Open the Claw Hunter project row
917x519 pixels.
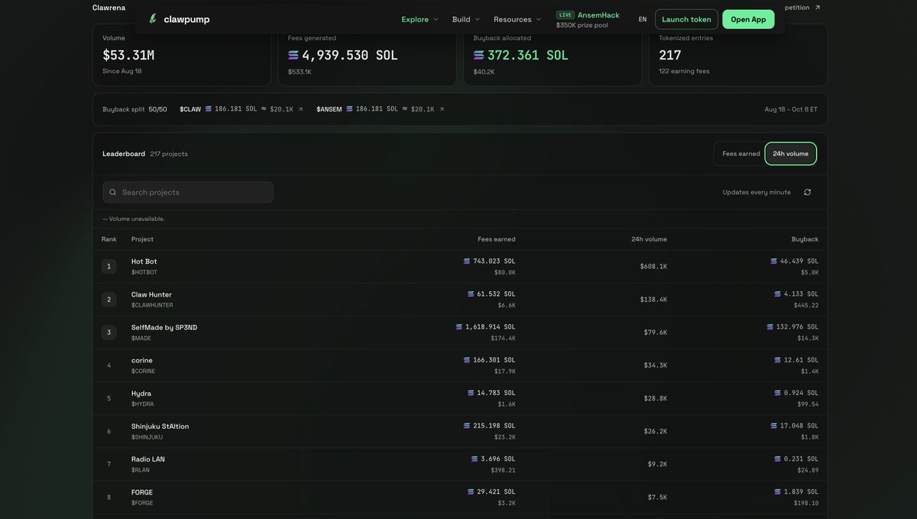click(x=460, y=300)
